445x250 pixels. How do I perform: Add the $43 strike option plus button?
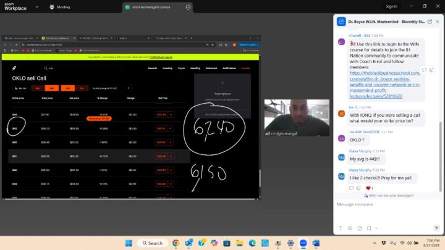click(x=171, y=128)
